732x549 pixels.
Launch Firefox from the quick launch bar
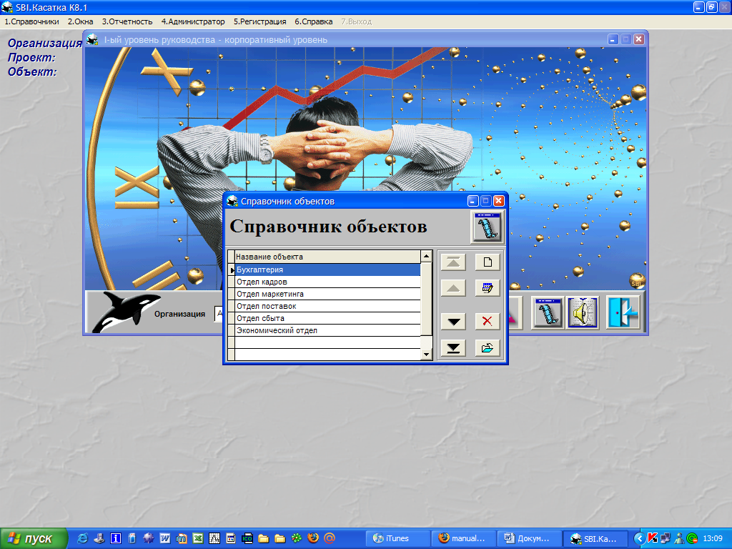pos(313,538)
